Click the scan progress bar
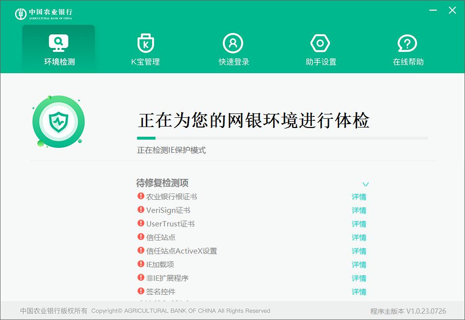The height and width of the screenshot is (320, 465). click(282, 138)
